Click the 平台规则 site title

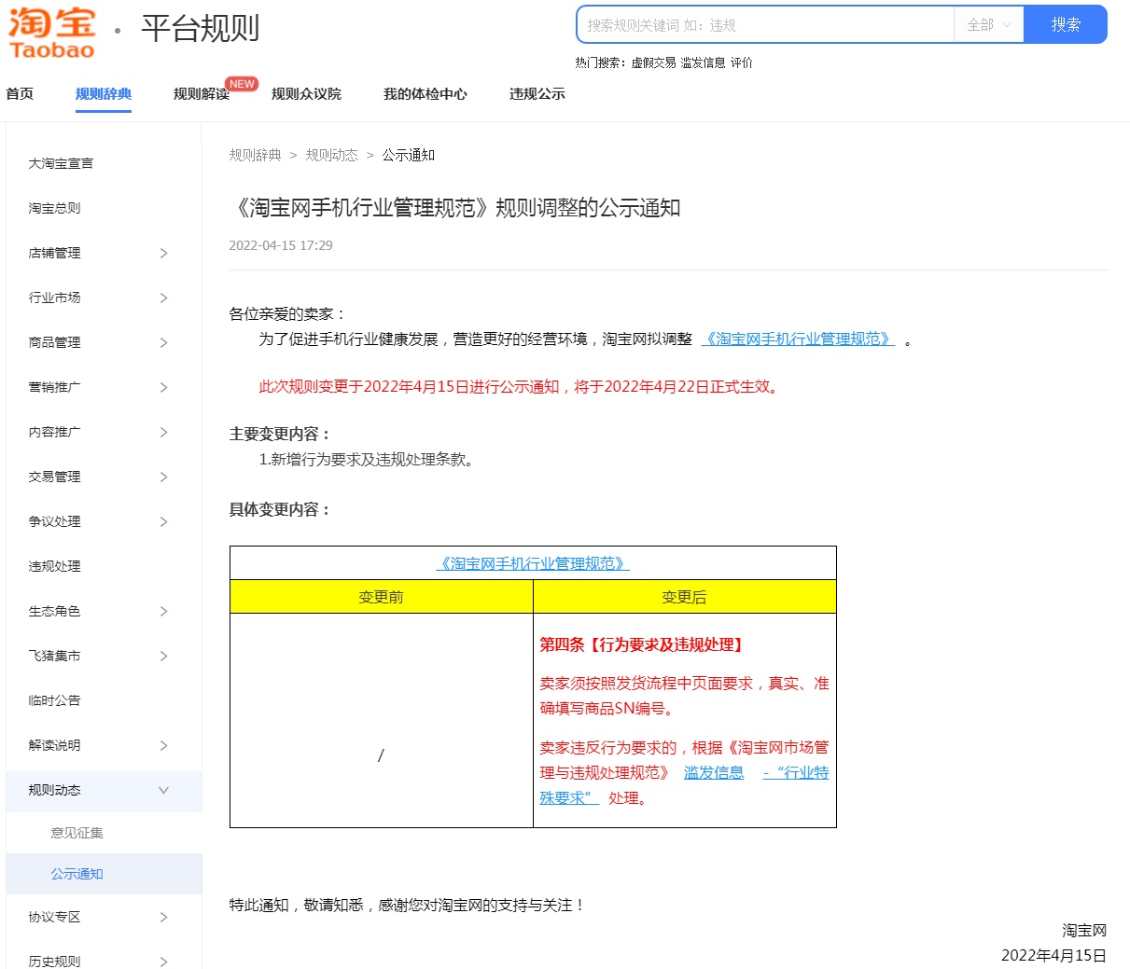[200, 28]
